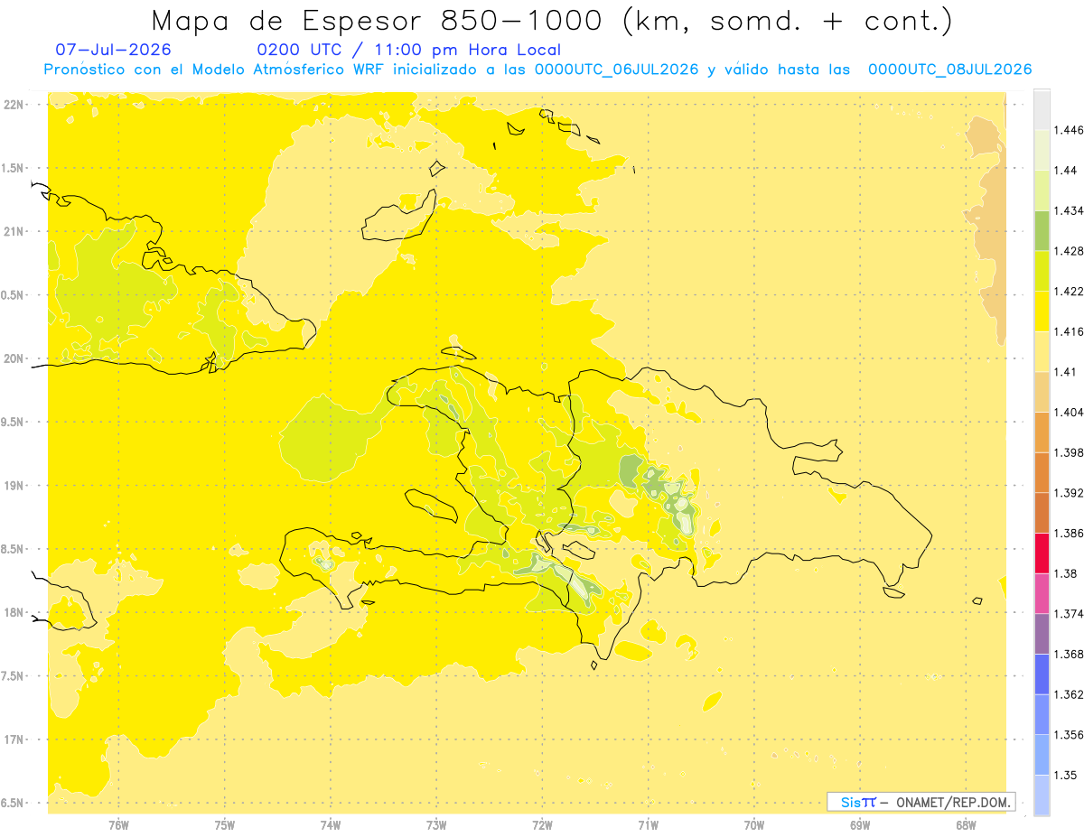
Task: Pick the purple legend swatch between 1.368 and 1.374
Action: [1042, 634]
